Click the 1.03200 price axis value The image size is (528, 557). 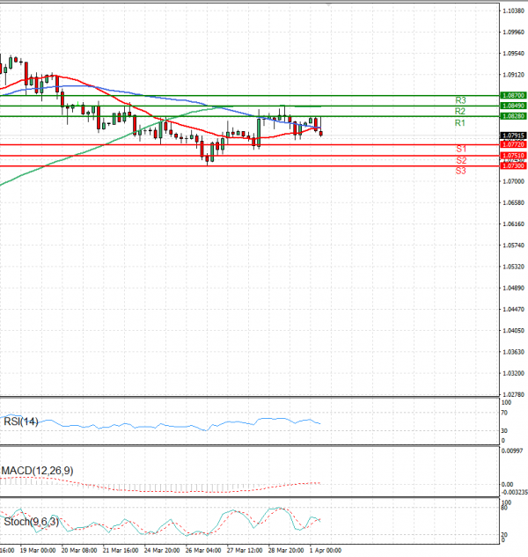point(514,373)
